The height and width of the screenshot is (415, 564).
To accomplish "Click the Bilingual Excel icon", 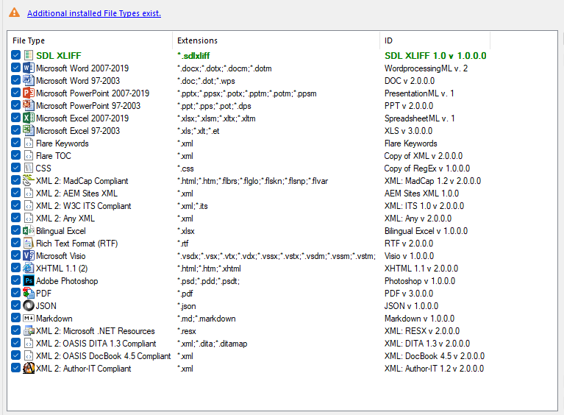I will point(29,231).
